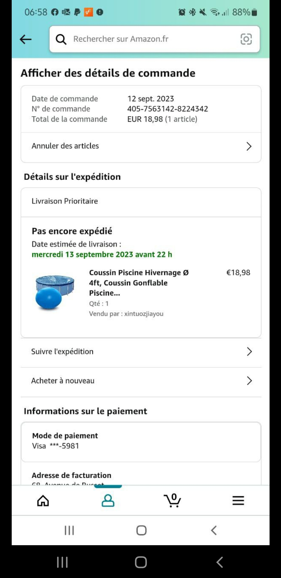281x578 pixels.
Task: Select the Annuler des articles option
Action: (65, 146)
